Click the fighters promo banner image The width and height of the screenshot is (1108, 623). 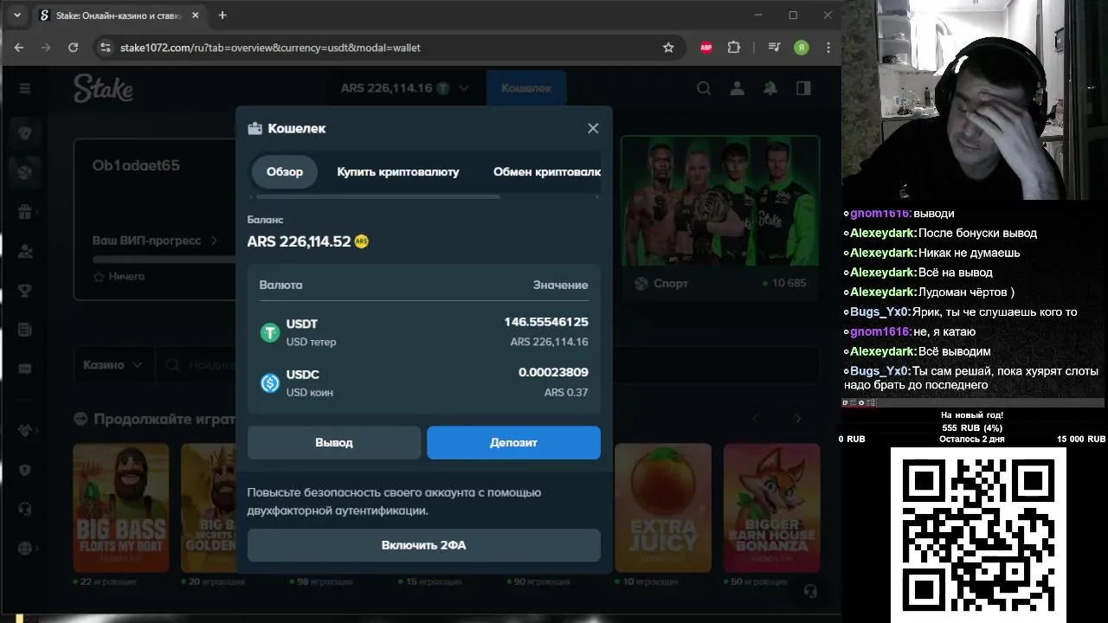pyautogui.click(x=720, y=201)
